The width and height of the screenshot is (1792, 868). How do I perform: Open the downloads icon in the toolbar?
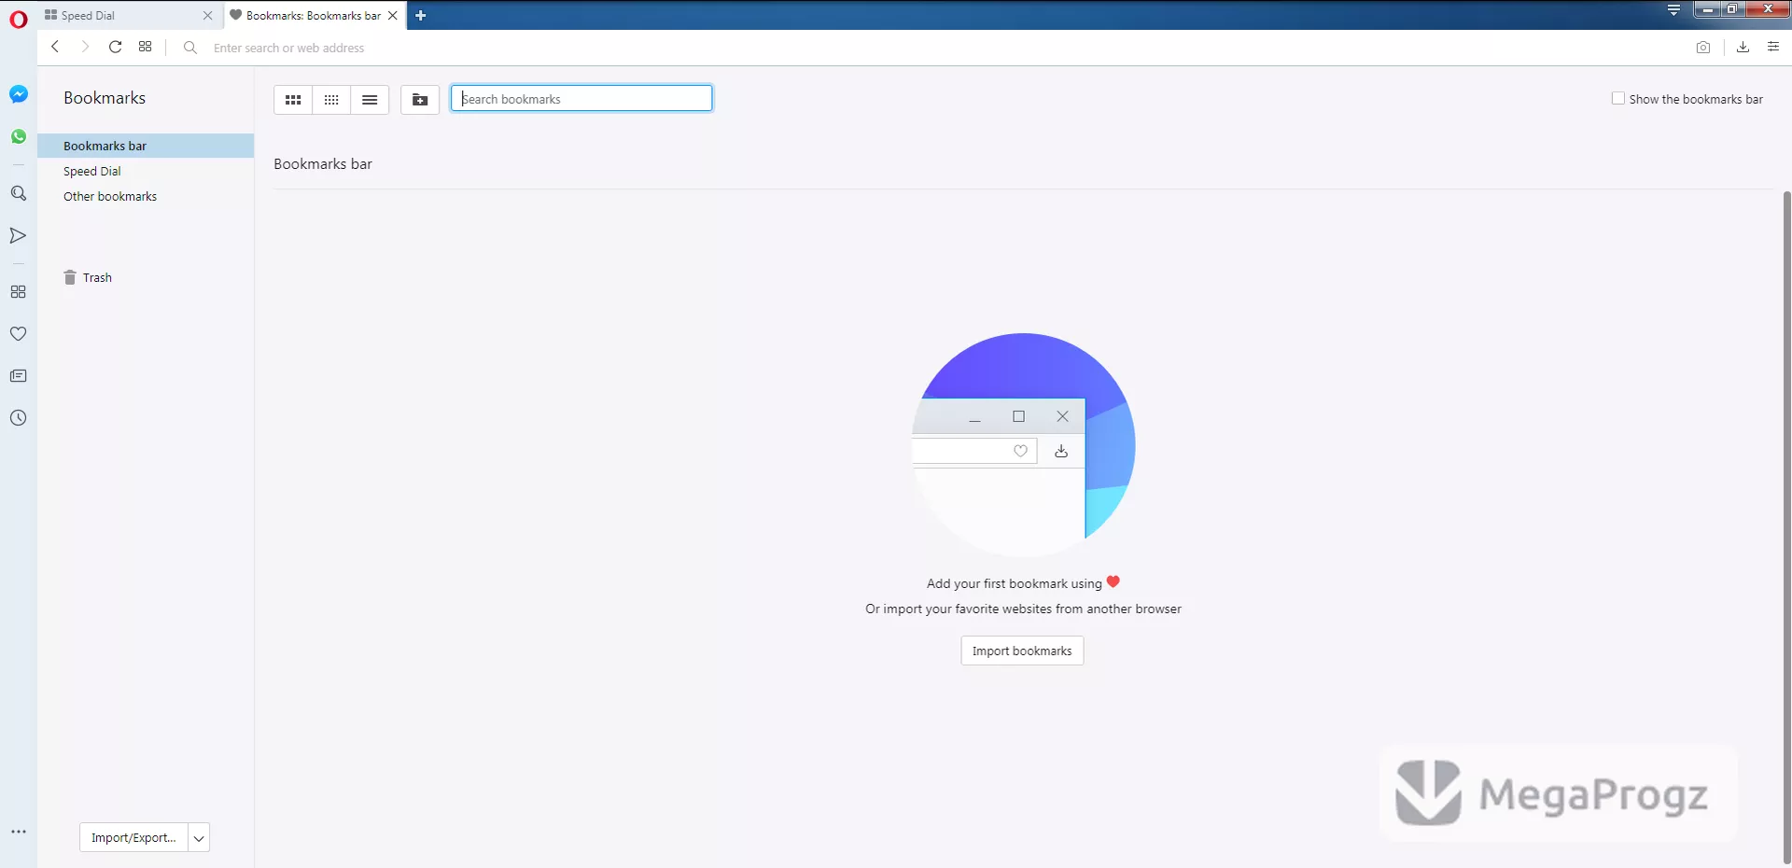pos(1743,47)
